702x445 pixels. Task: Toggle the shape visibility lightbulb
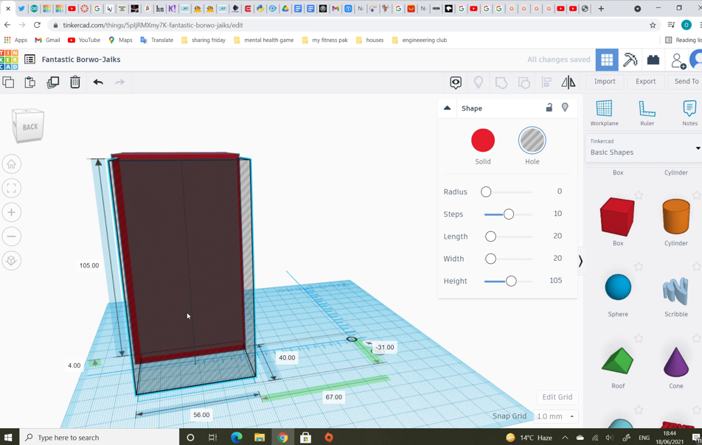[565, 108]
